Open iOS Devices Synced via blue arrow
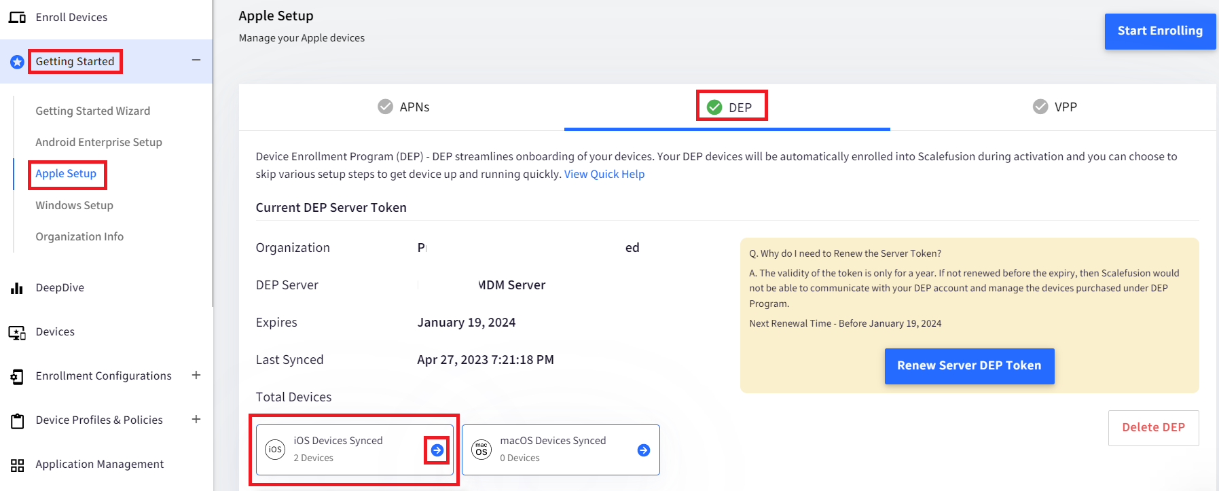This screenshot has width=1219, height=491. [x=437, y=450]
